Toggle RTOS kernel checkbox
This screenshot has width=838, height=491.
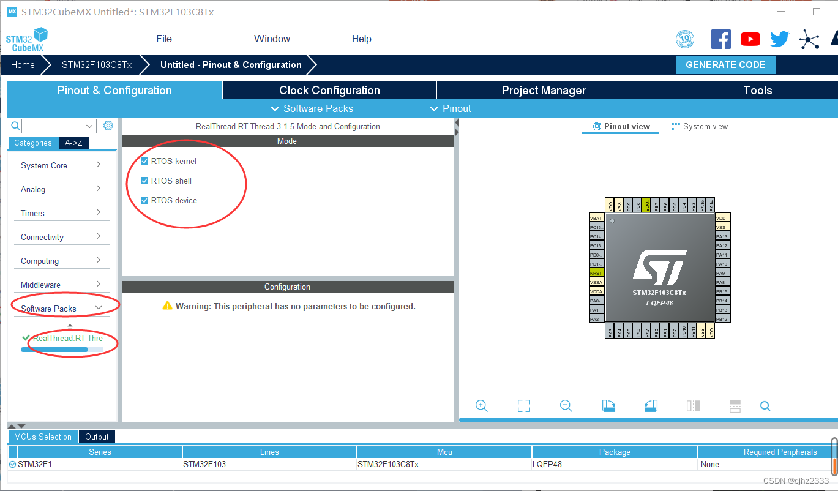(x=144, y=161)
